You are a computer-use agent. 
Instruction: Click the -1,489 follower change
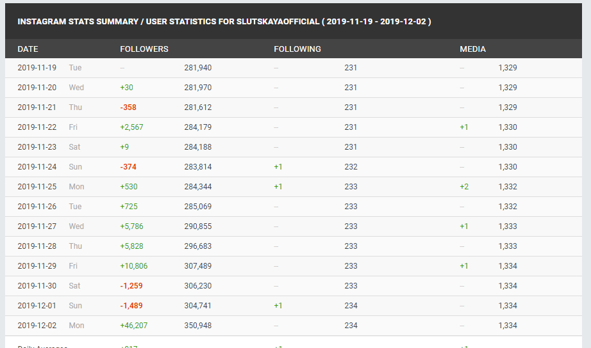131,306
